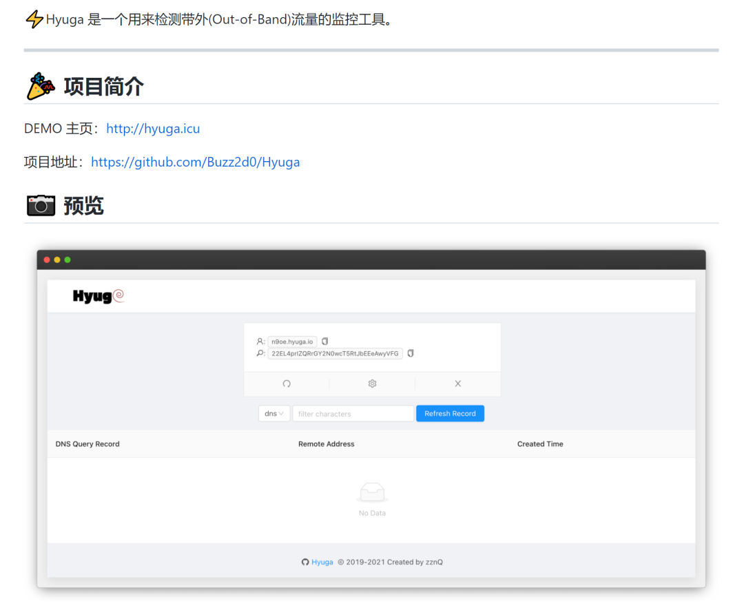Click the camera emoji beside 预览 heading

point(40,205)
